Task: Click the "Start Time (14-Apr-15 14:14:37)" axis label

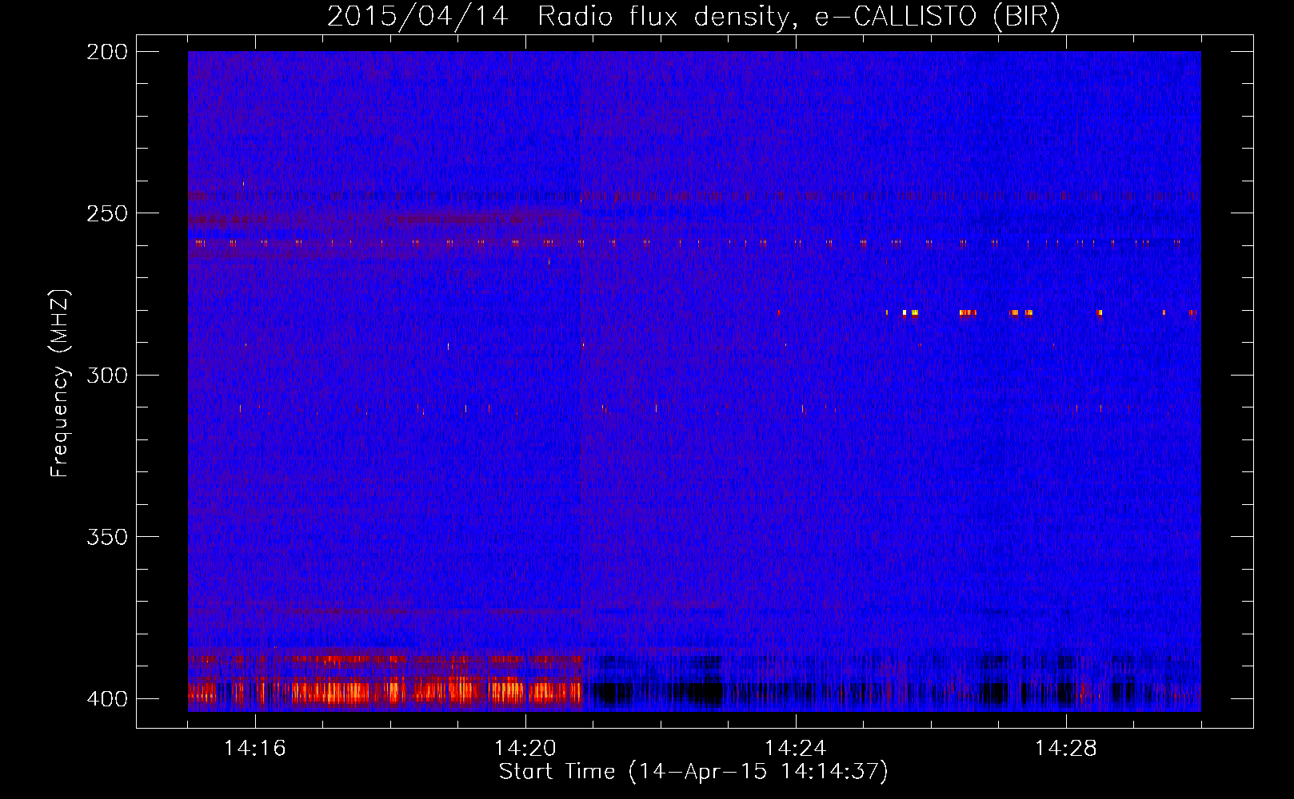Action: pos(693,772)
